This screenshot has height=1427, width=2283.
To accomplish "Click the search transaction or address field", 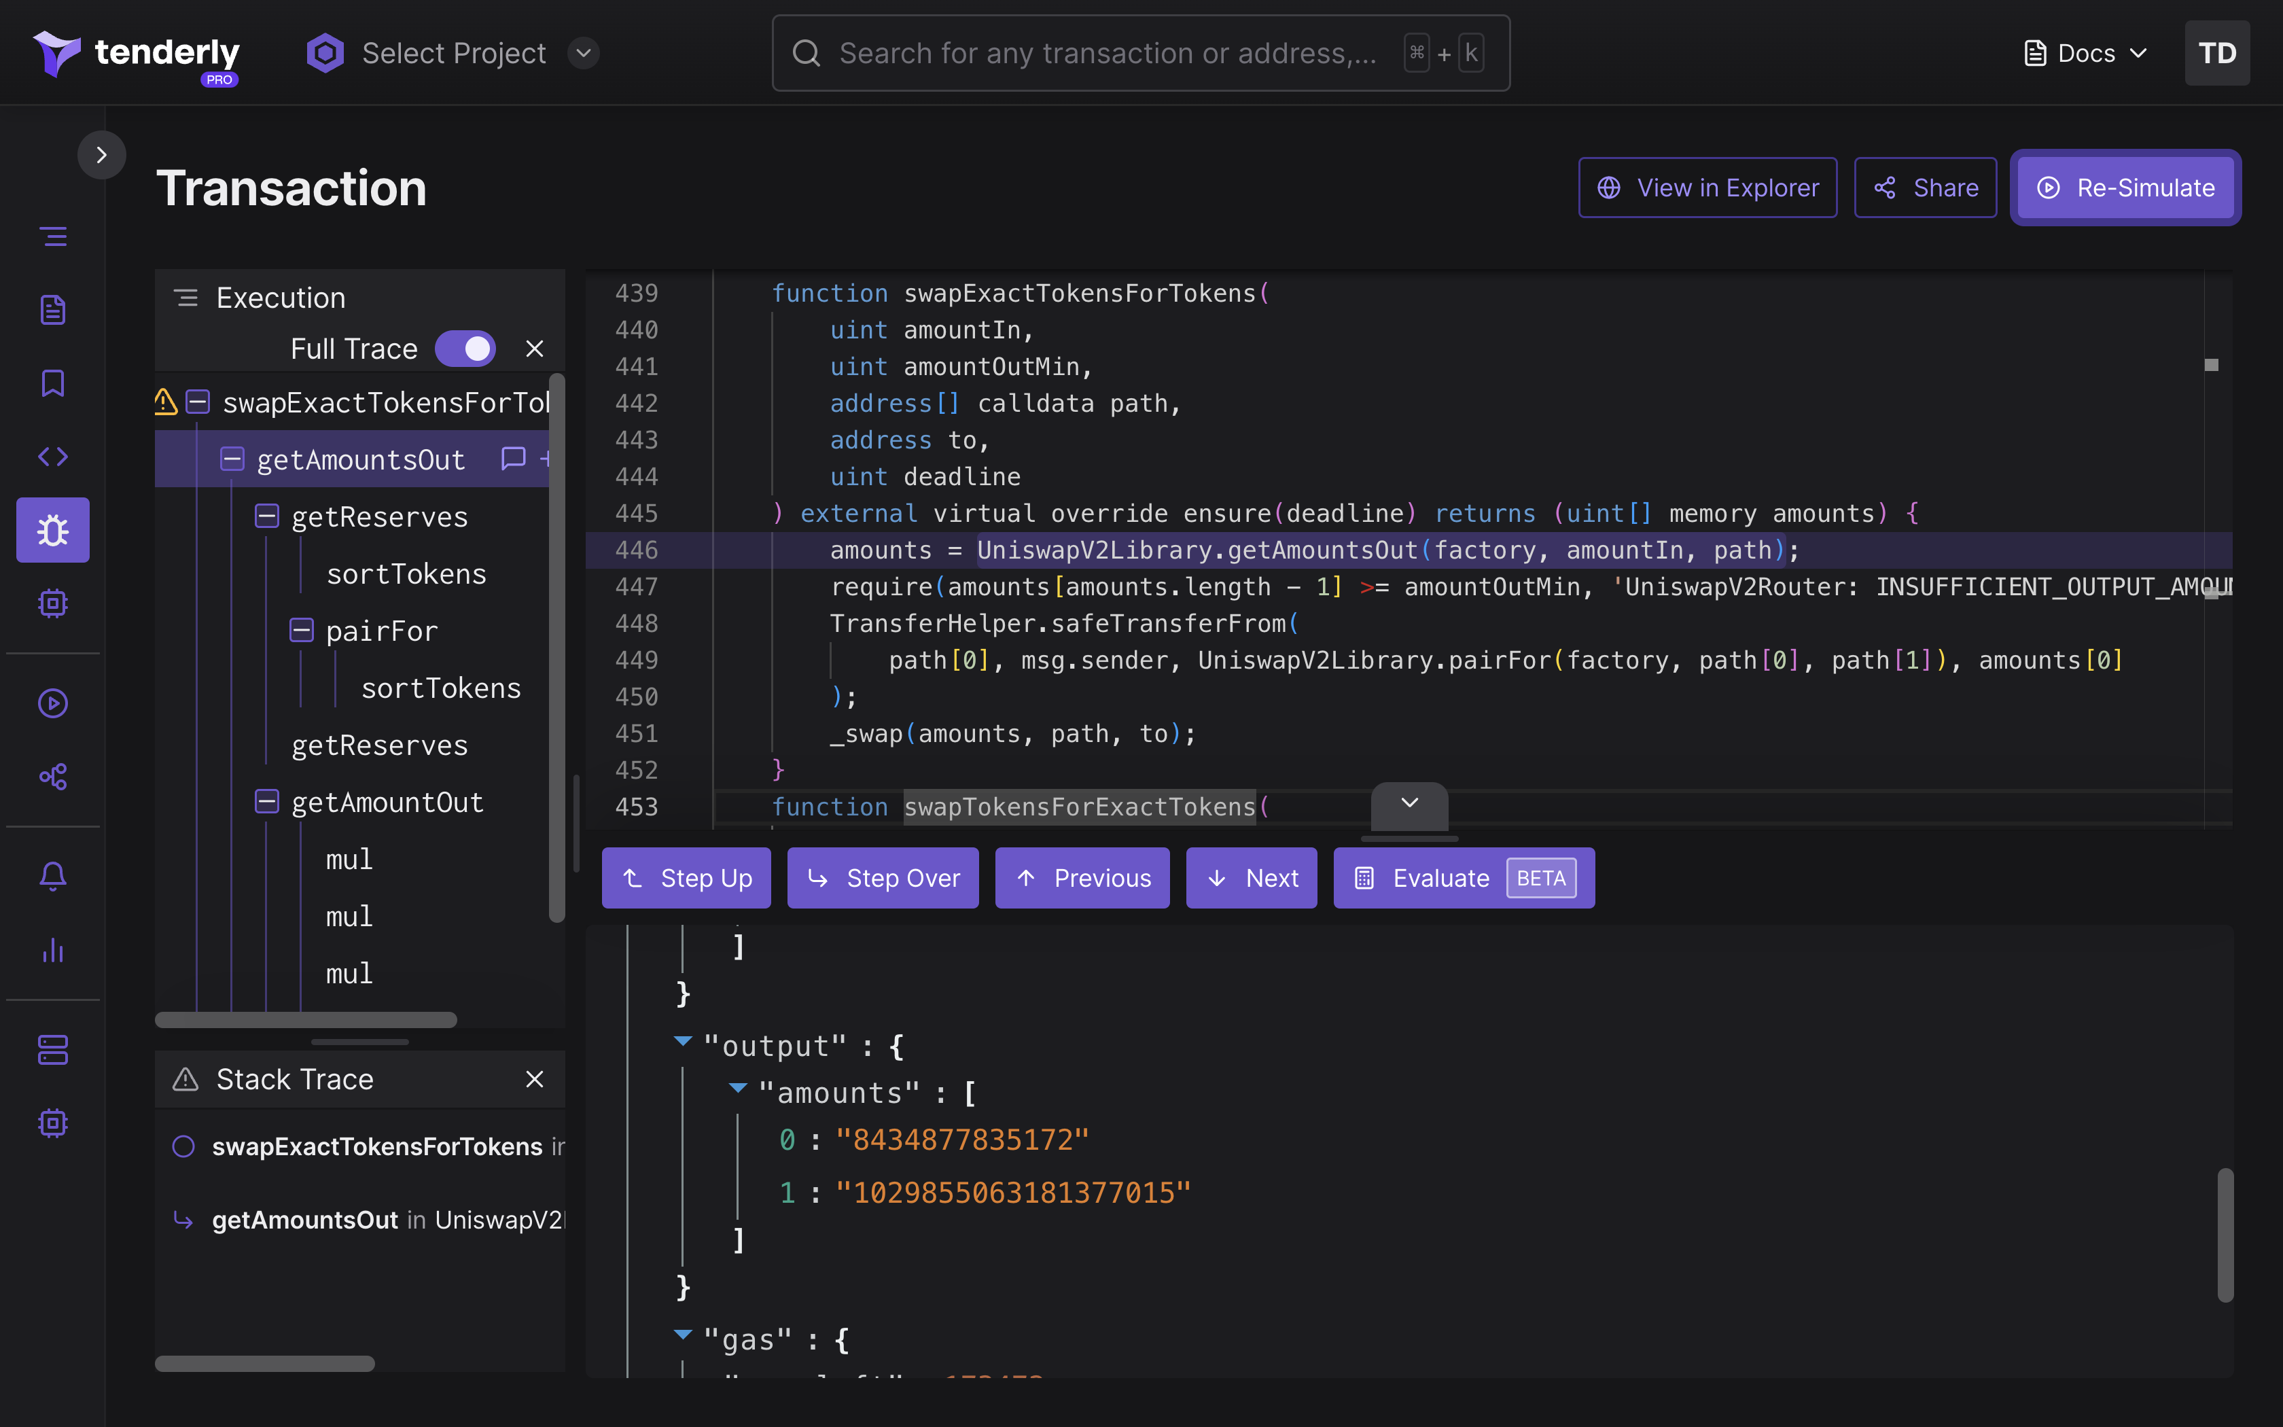I will pos(1141,54).
